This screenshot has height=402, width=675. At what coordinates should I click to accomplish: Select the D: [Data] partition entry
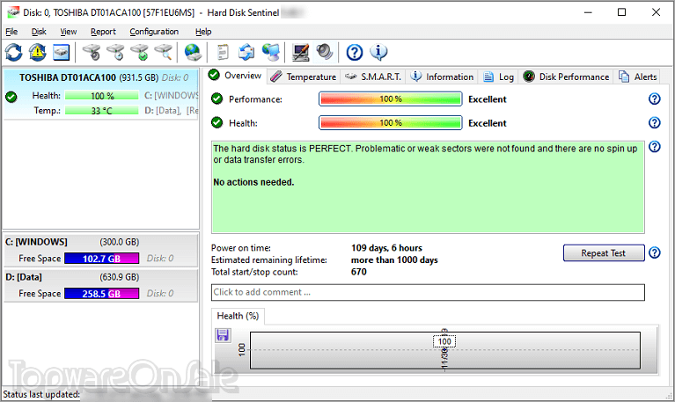click(101, 285)
